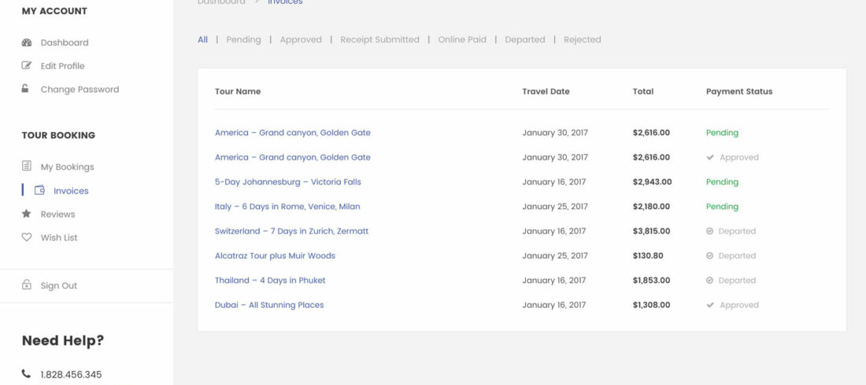View the Departed invoices tab

pos(524,39)
